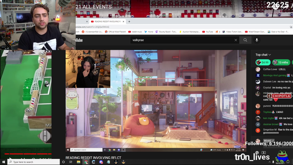The image size is (293, 165).
Task: Open File Explorer from the taskbar
Action: [x=78, y=162]
